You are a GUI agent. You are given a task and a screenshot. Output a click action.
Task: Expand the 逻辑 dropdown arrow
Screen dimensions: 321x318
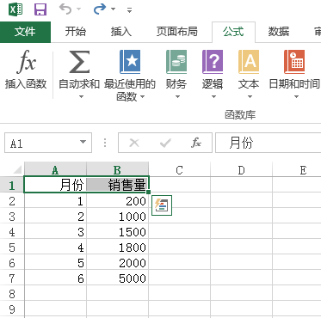point(213,97)
